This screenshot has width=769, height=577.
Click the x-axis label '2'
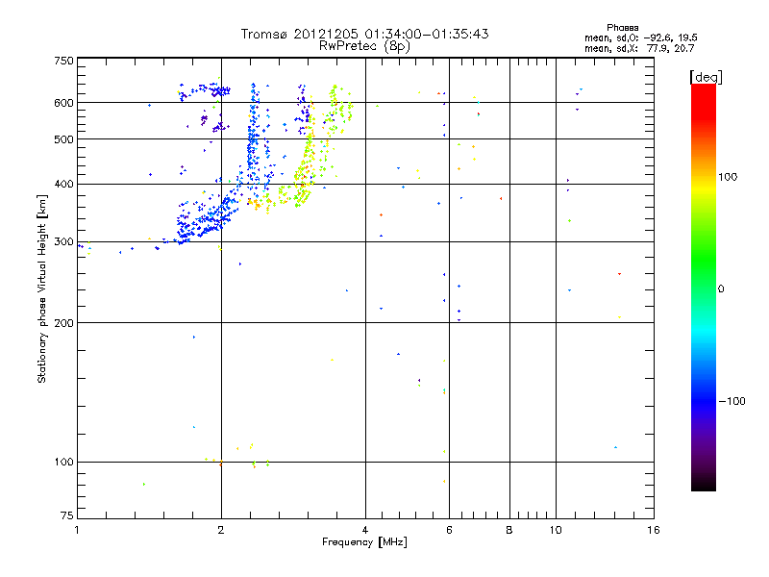221,530
